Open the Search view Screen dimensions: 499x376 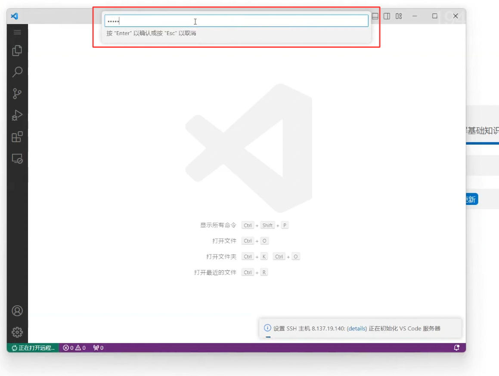pyautogui.click(x=17, y=72)
